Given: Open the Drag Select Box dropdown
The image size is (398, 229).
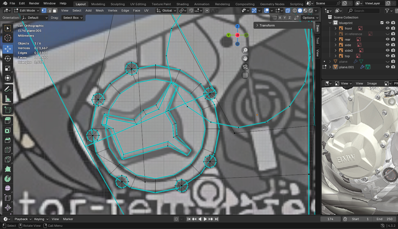Looking at the screenshot, I should coord(73,18).
